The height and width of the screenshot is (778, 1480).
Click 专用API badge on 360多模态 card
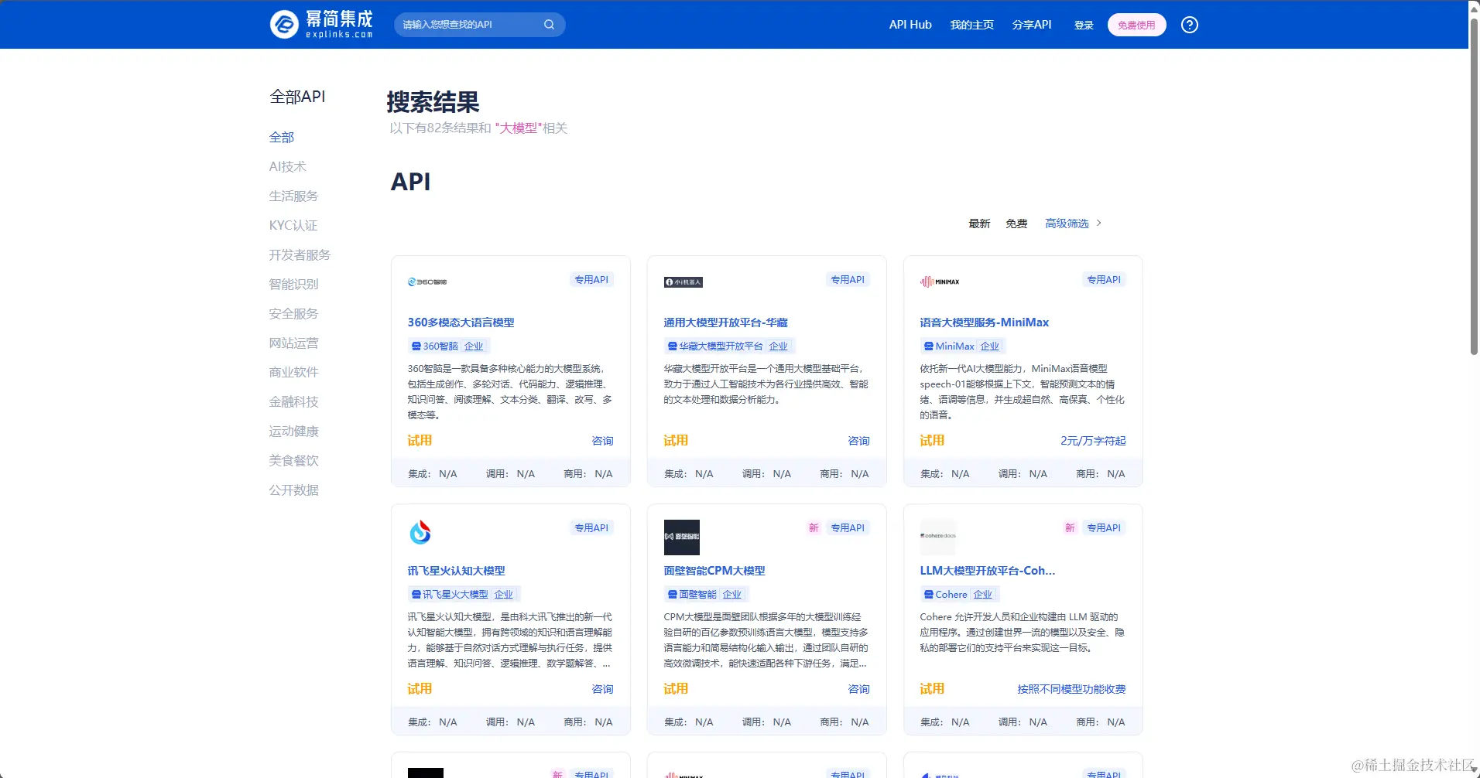click(x=591, y=279)
